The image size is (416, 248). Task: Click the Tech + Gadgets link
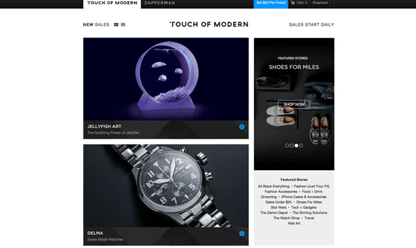(304, 208)
